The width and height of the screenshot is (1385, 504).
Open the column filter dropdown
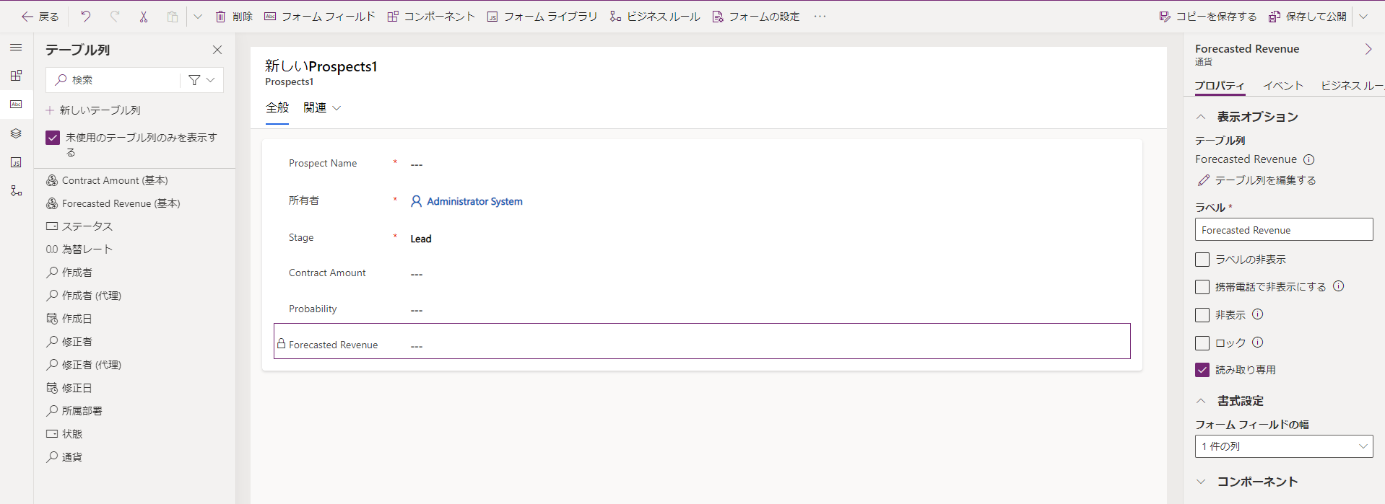tap(201, 80)
